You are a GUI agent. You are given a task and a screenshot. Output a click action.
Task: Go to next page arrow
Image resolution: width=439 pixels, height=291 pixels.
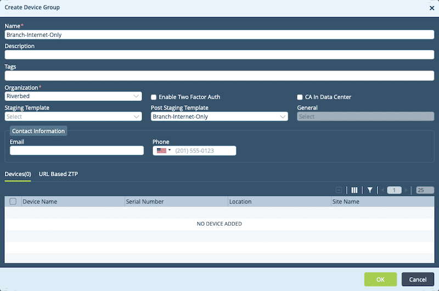[x=406, y=190]
